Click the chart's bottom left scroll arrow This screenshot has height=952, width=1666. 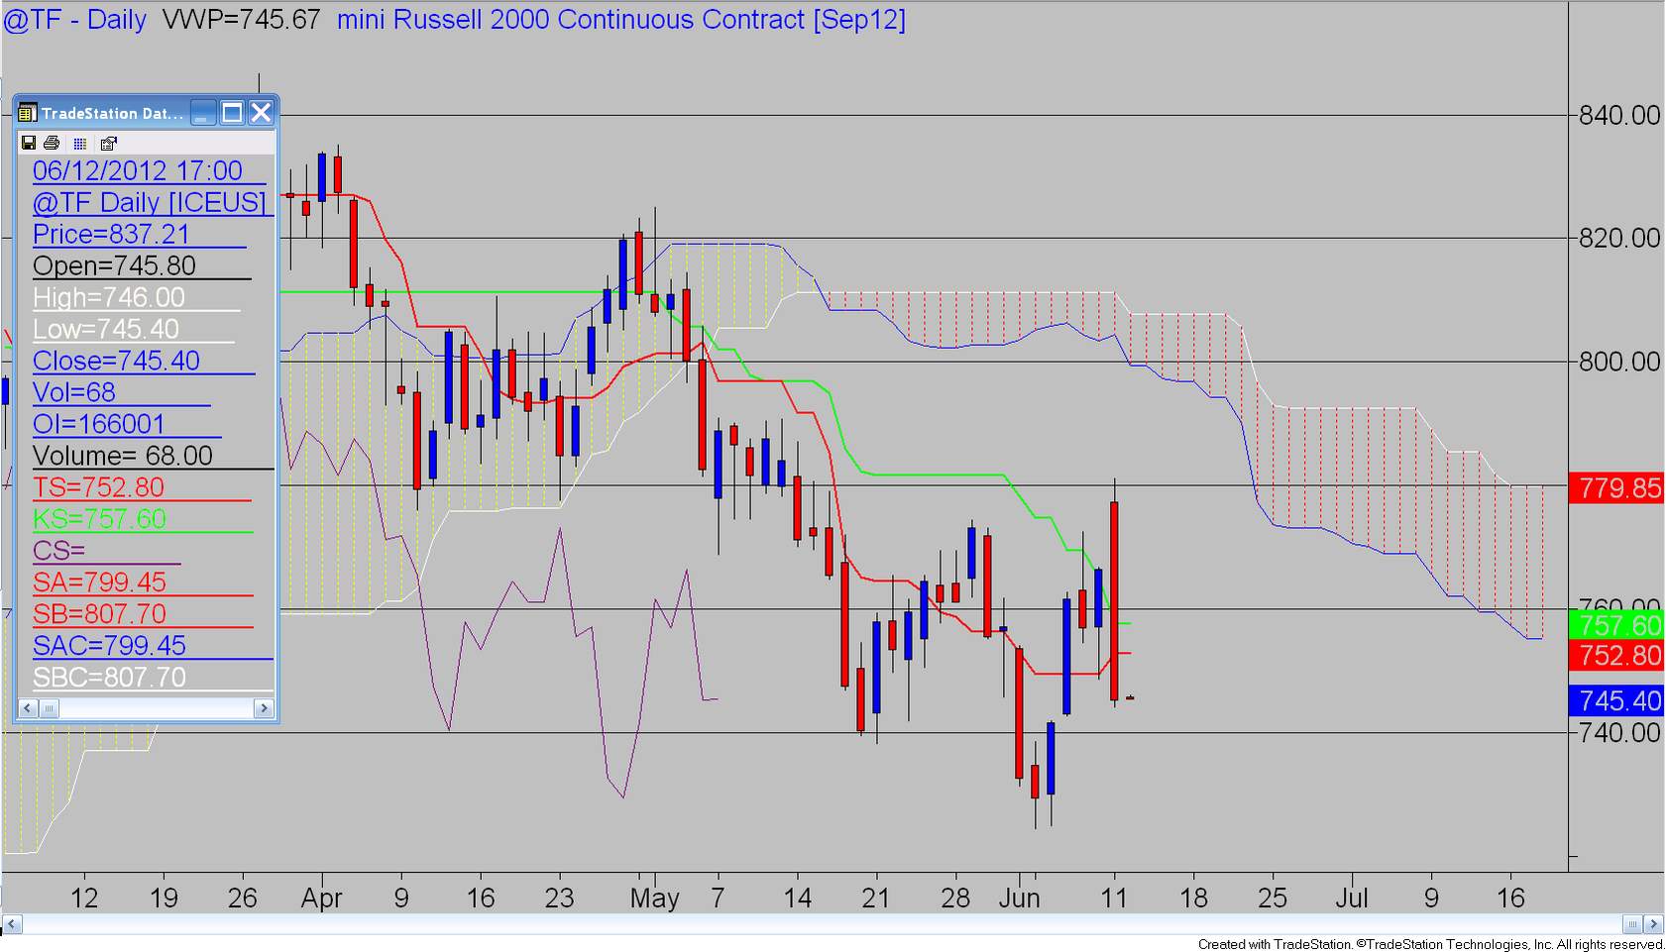tap(11, 924)
